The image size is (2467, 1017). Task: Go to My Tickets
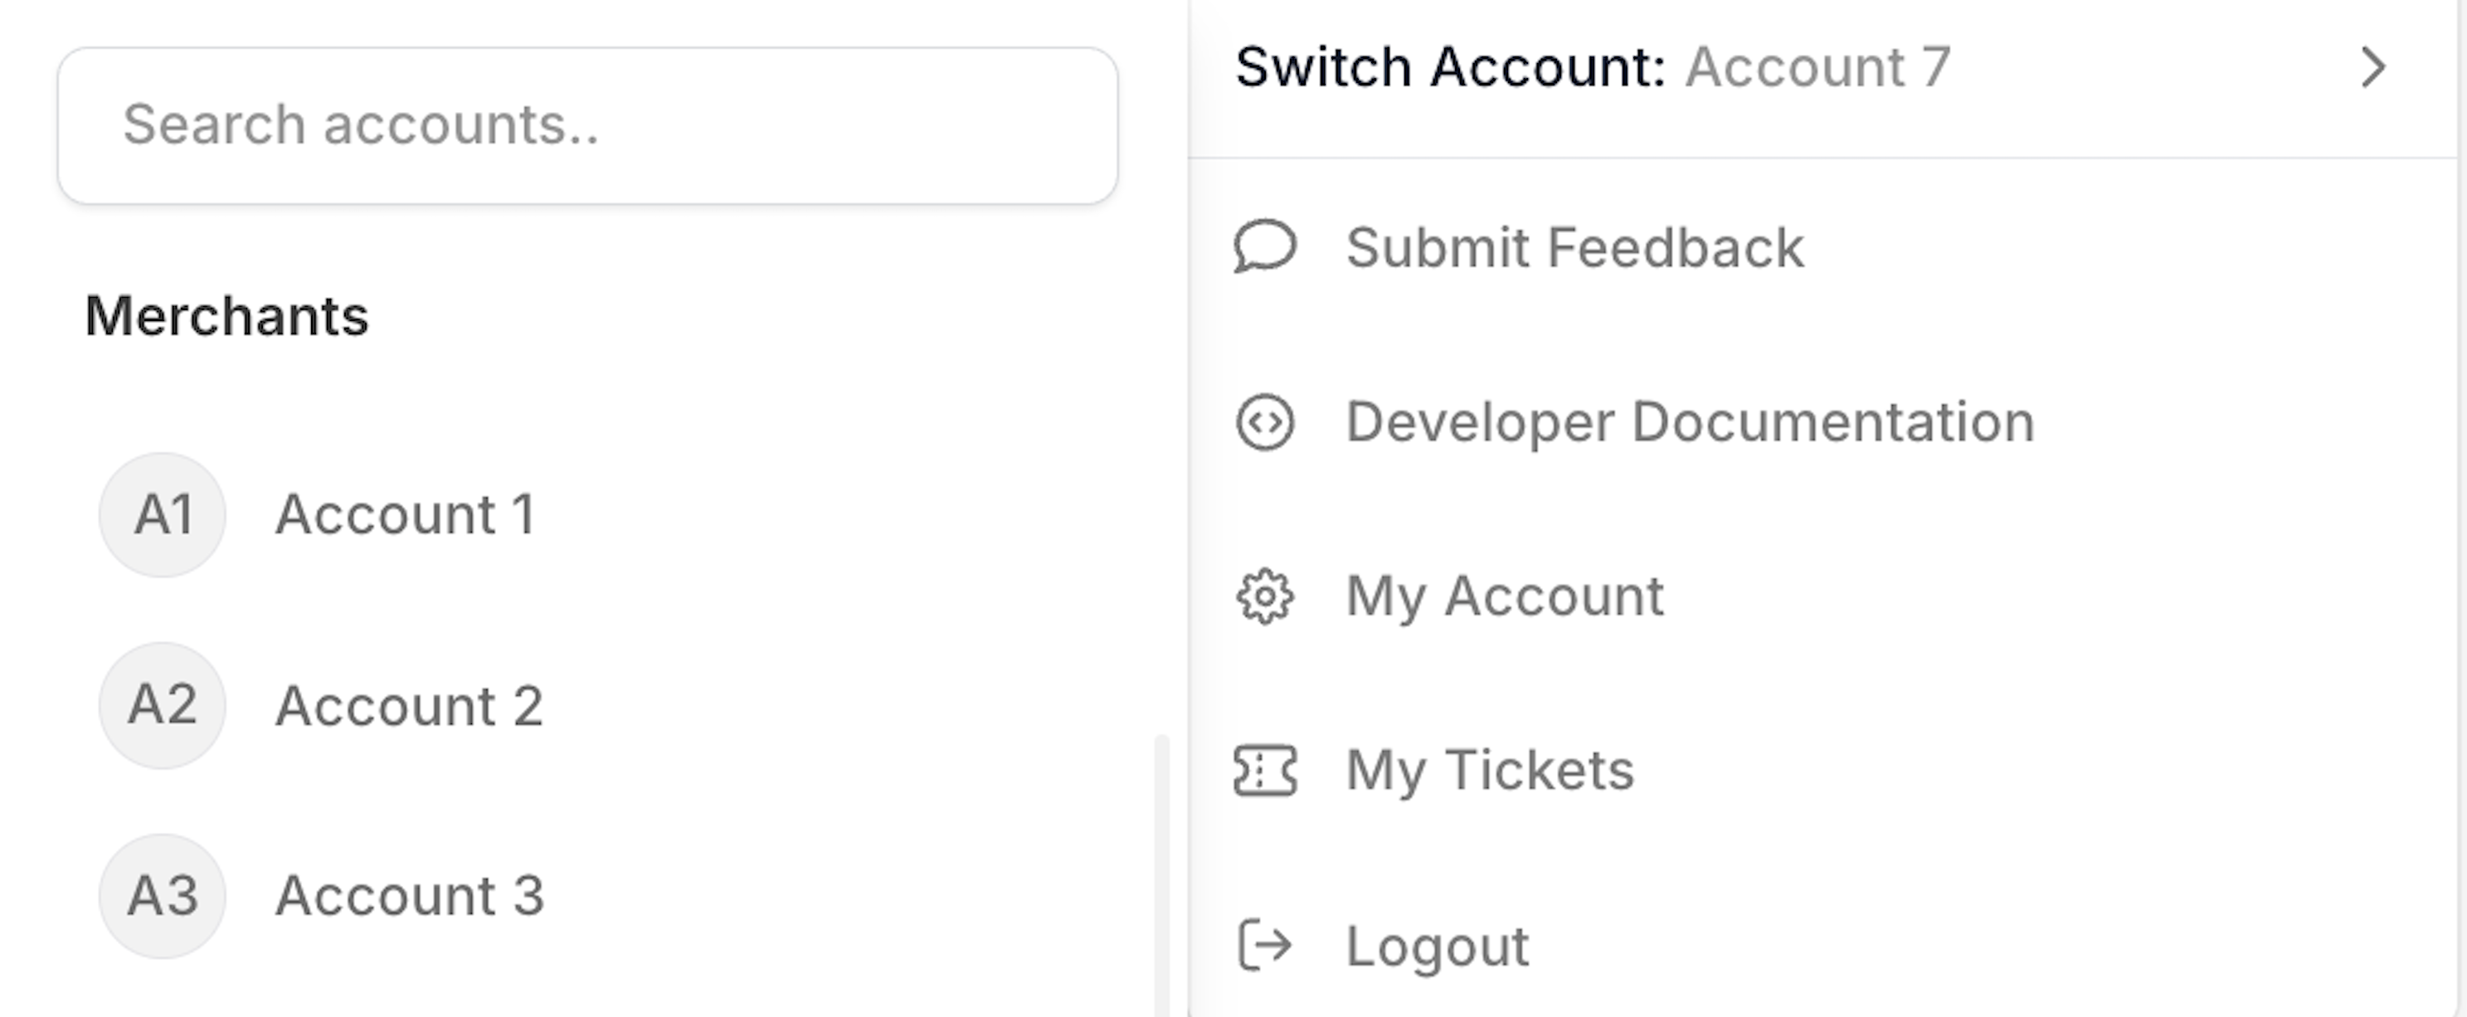[x=1489, y=771]
